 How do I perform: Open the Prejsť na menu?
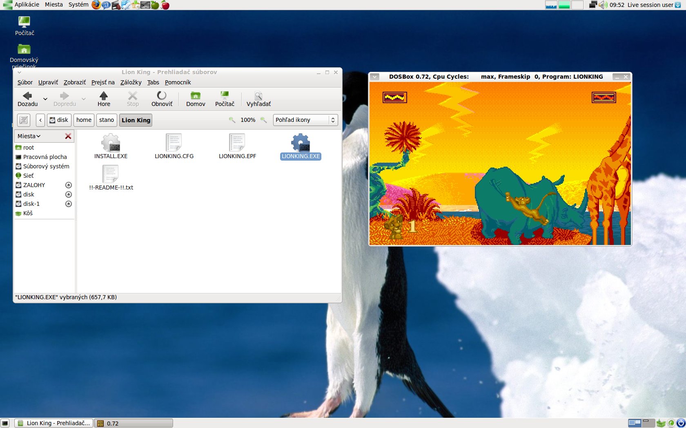103,82
